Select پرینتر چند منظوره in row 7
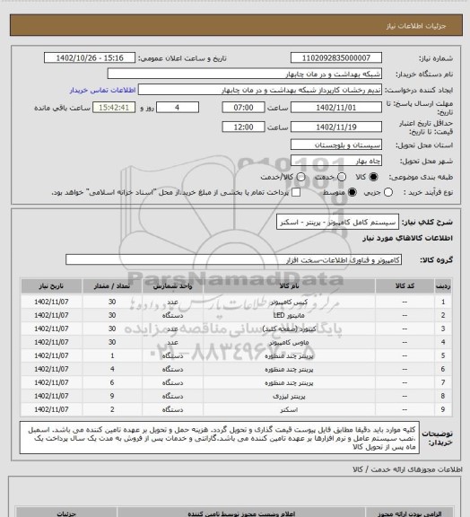Image resolution: width=470 pixels, height=517 pixels. (x=289, y=382)
